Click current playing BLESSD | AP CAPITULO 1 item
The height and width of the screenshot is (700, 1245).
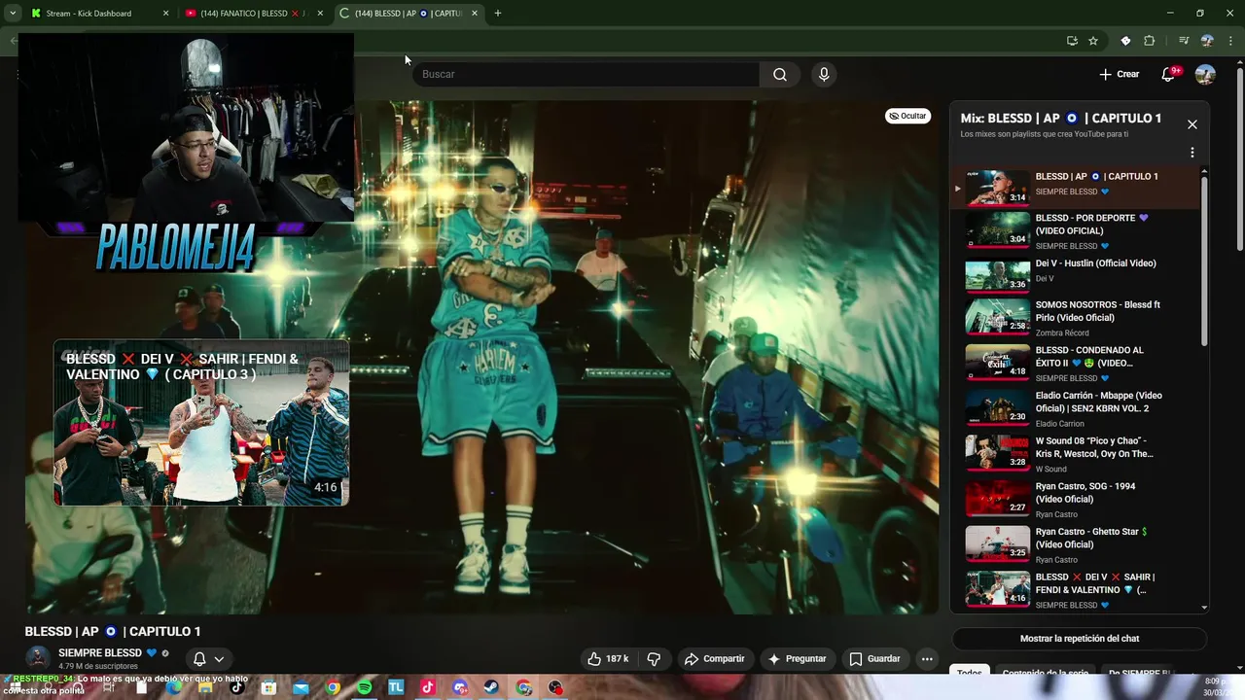click(1075, 187)
